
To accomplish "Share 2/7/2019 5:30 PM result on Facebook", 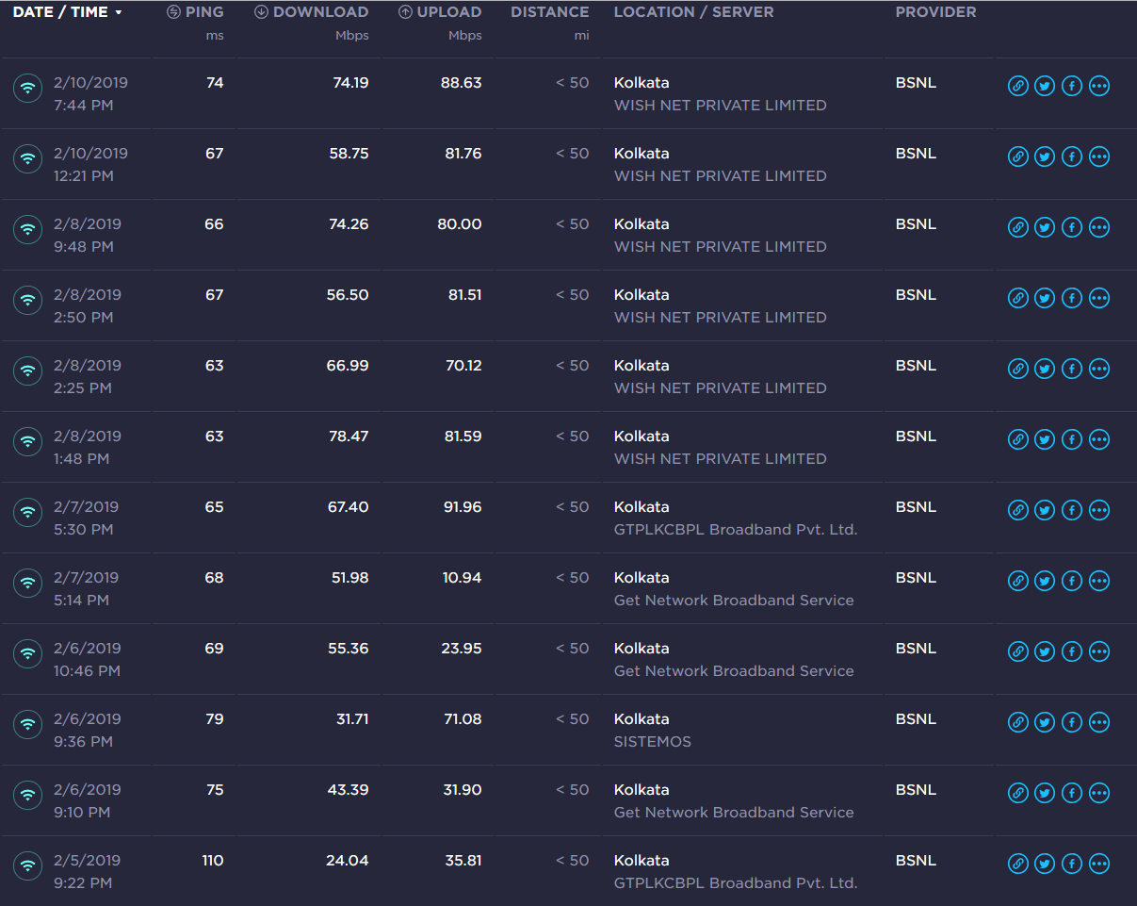I will (x=1072, y=510).
